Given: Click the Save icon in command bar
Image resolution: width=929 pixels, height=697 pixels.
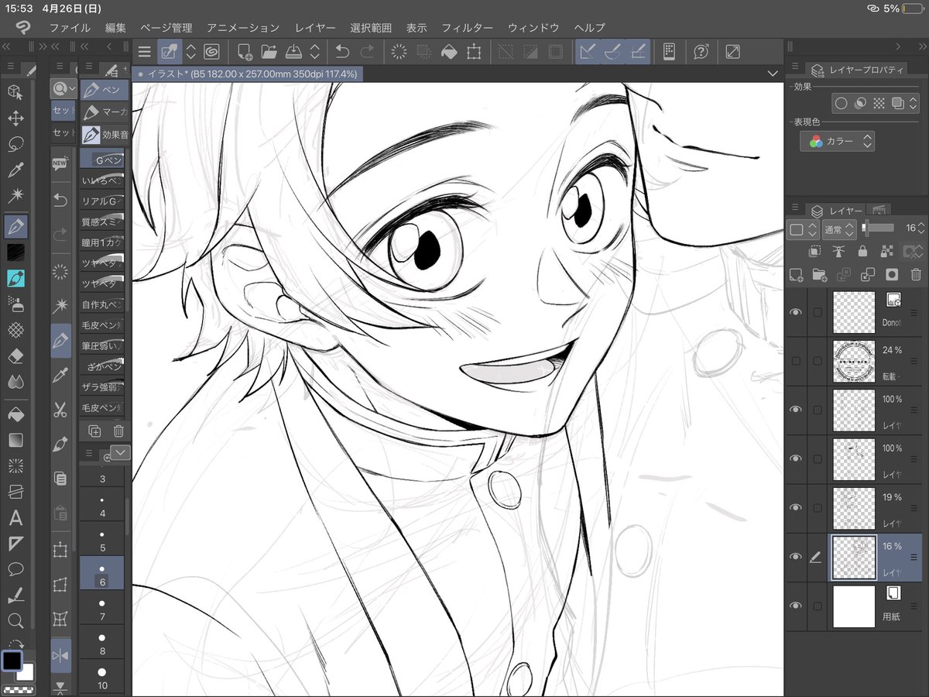Looking at the screenshot, I should coord(293,52).
